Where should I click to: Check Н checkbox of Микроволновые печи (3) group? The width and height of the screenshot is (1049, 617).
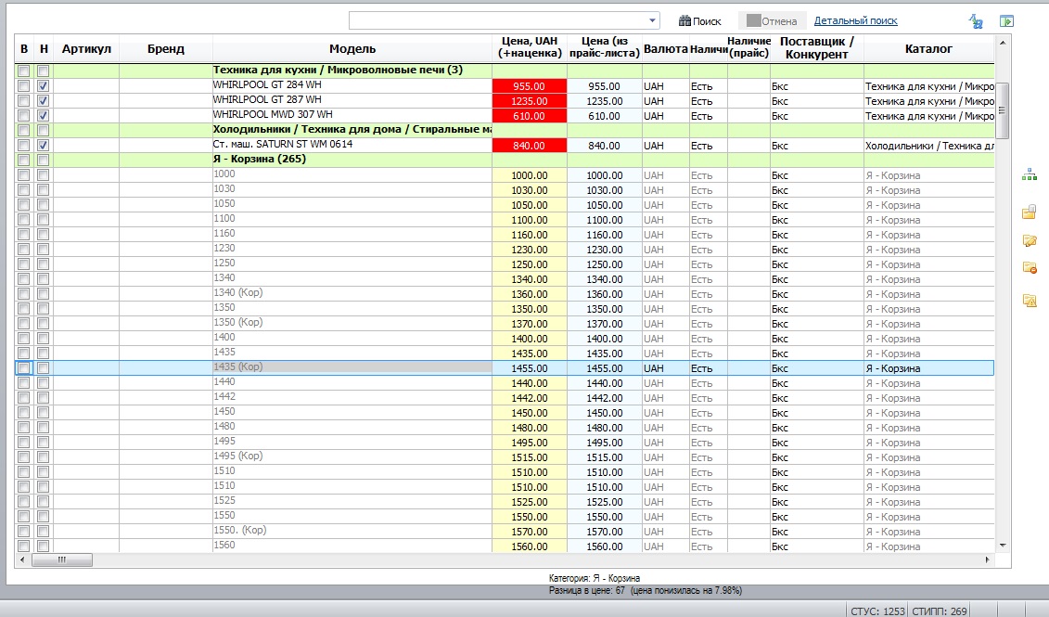click(44, 71)
